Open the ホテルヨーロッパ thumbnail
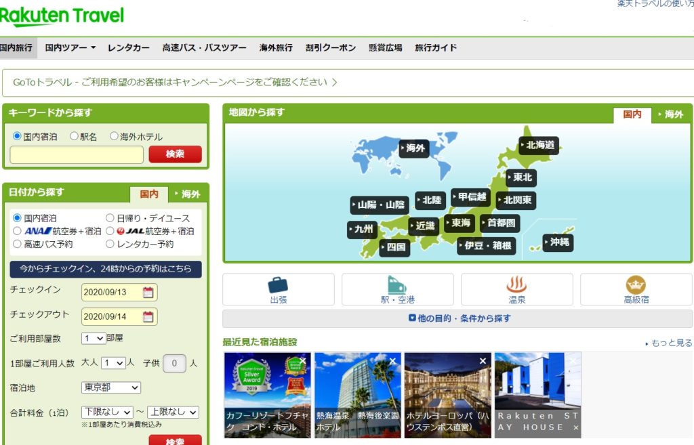The image size is (694, 445). tap(447, 395)
